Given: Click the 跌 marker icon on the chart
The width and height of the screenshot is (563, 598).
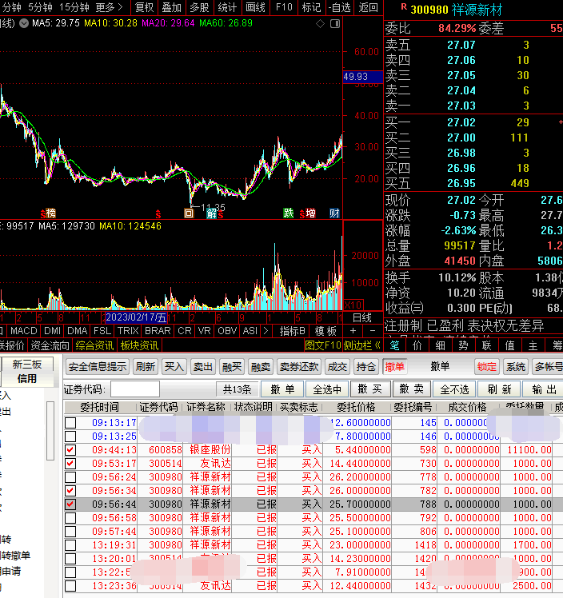Looking at the screenshot, I should pos(289,213).
